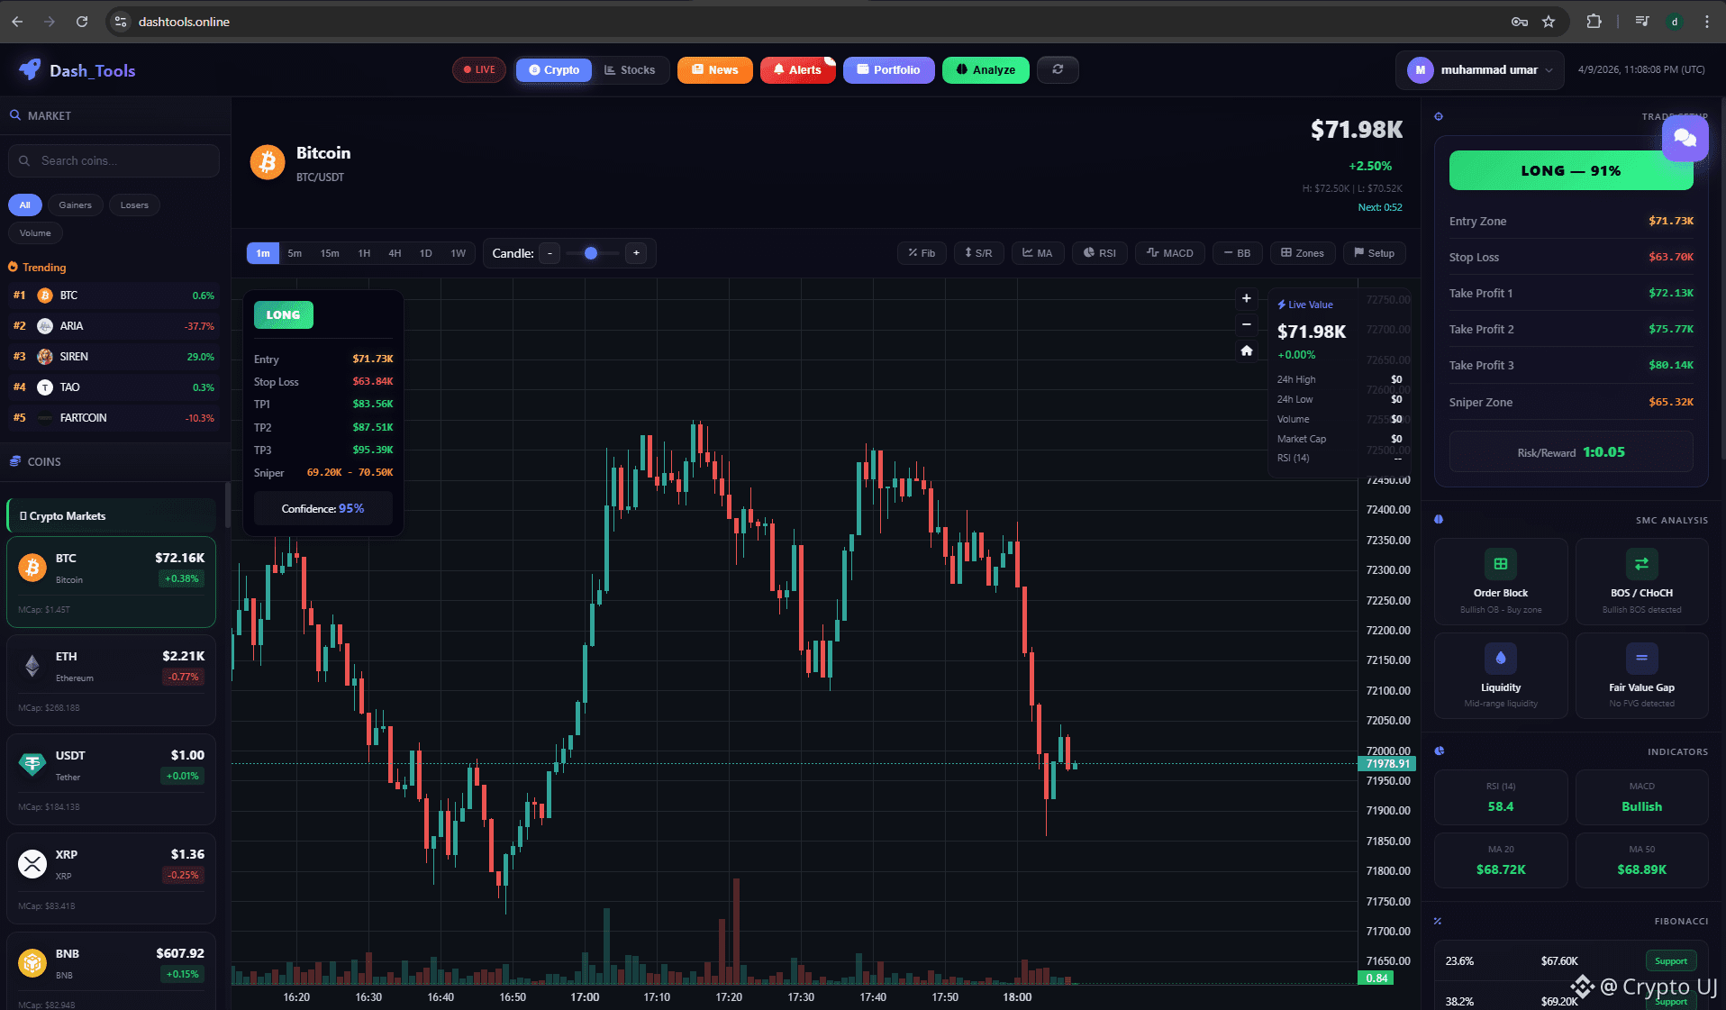The height and width of the screenshot is (1010, 1726).
Task: Toggle the Fib overlay on chart
Action: [922, 253]
